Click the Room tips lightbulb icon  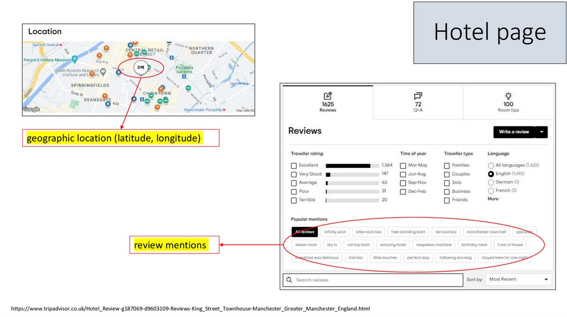point(508,96)
